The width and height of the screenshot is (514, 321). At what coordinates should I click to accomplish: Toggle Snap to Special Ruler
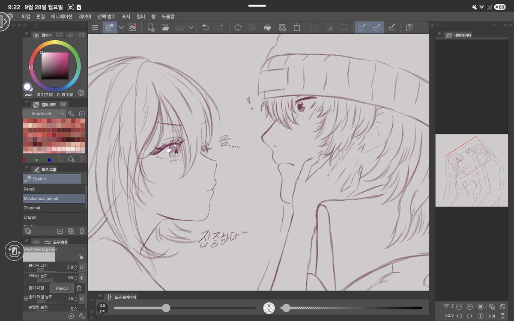tap(377, 27)
